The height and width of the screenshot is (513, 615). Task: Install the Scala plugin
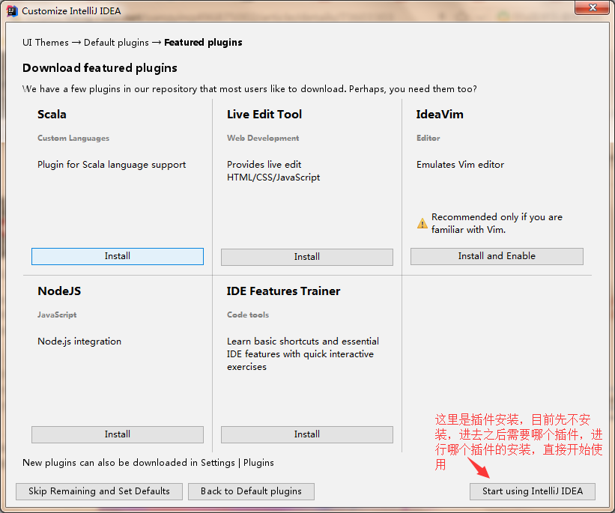tap(118, 256)
